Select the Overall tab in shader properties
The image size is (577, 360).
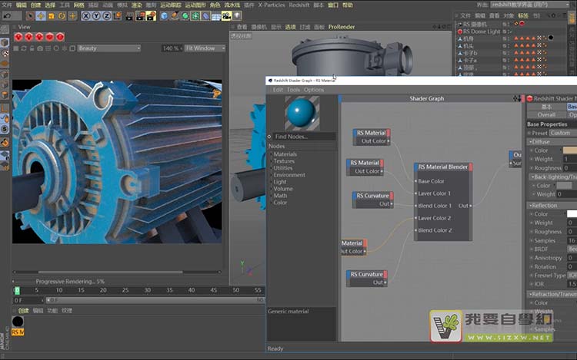546,115
